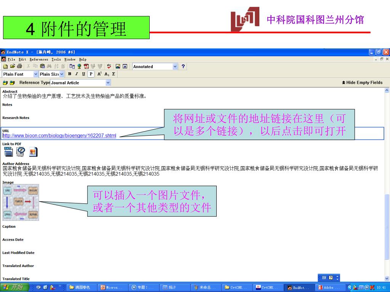Click the scrollbar up arrow
This screenshot has width=390, height=292.
(387, 90)
